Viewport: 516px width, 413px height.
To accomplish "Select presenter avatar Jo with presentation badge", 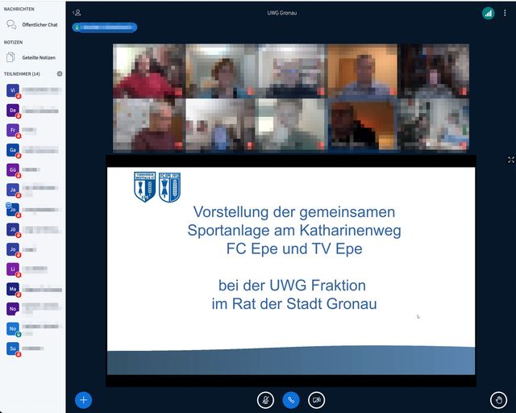I will coord(13,210).
